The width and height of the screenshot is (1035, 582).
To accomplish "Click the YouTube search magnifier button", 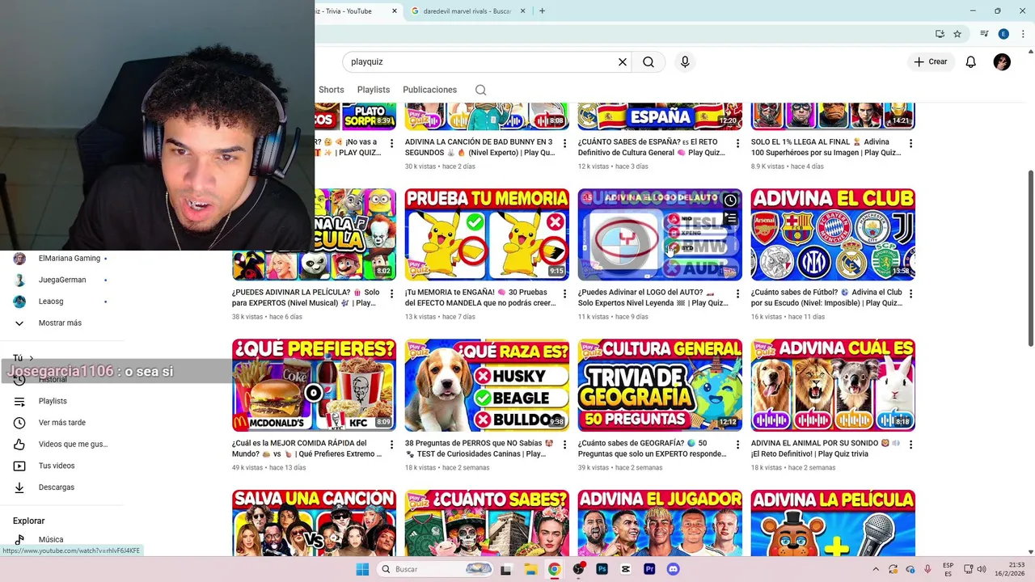I will click(x=648, y=62).
